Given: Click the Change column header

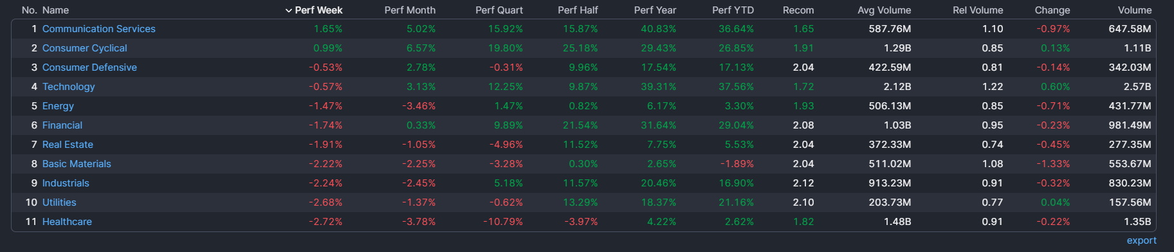Looking at the screenshot, I should [x=1052, y=10].
